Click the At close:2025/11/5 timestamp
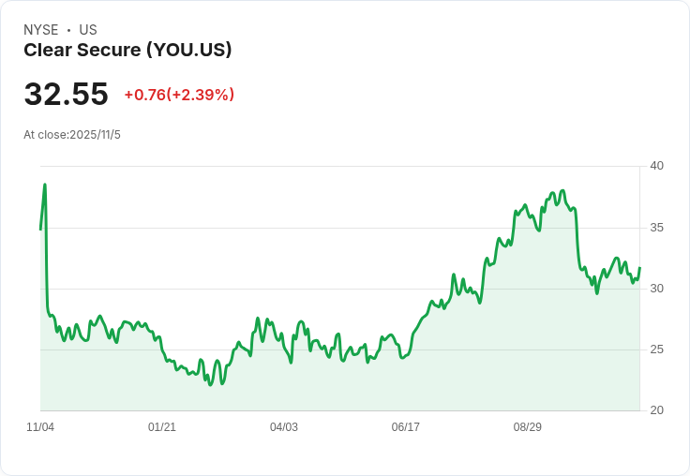 click(72, 135)
